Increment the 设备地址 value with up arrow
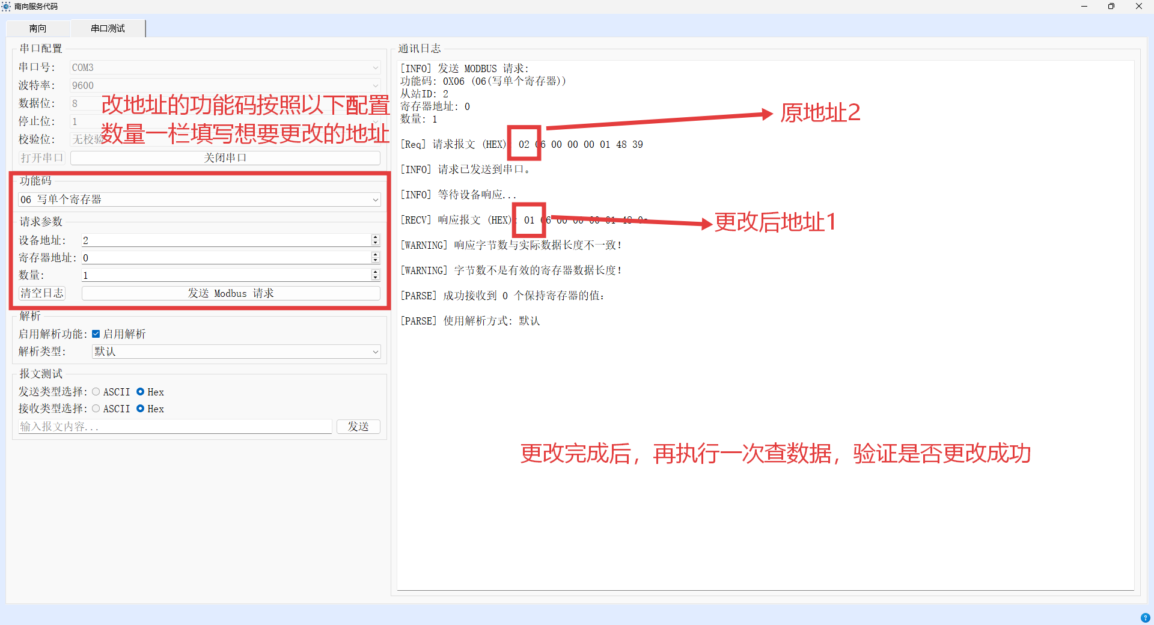1154x625 pixels. pos(375,237)
